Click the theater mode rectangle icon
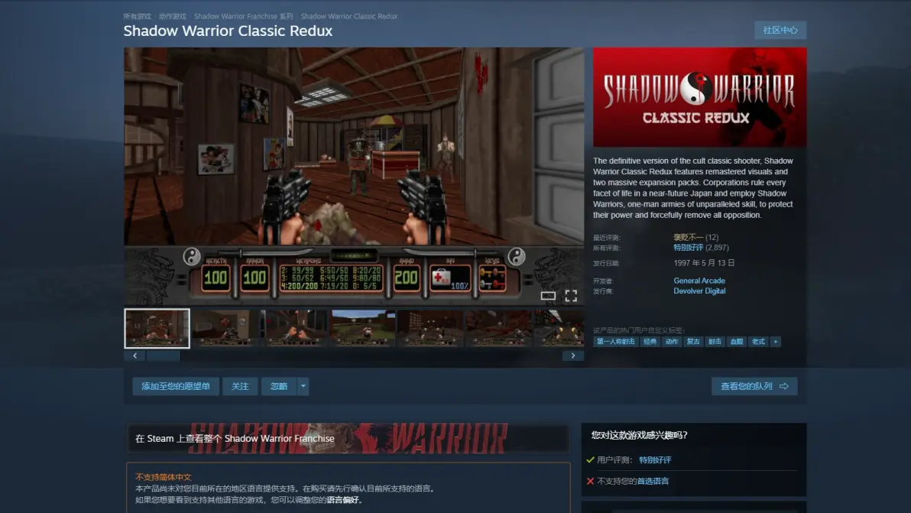This screenshot has width=911, height=513. click(548, 296)
